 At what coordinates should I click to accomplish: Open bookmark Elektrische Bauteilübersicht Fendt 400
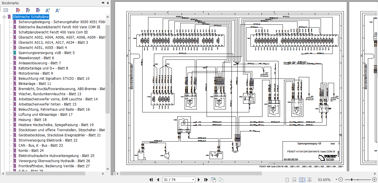(59, 27)
